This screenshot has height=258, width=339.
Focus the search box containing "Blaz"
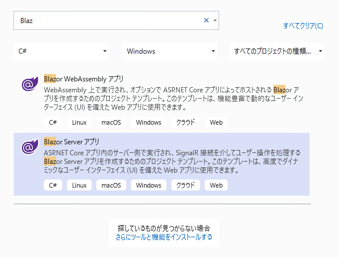[110, 20]
